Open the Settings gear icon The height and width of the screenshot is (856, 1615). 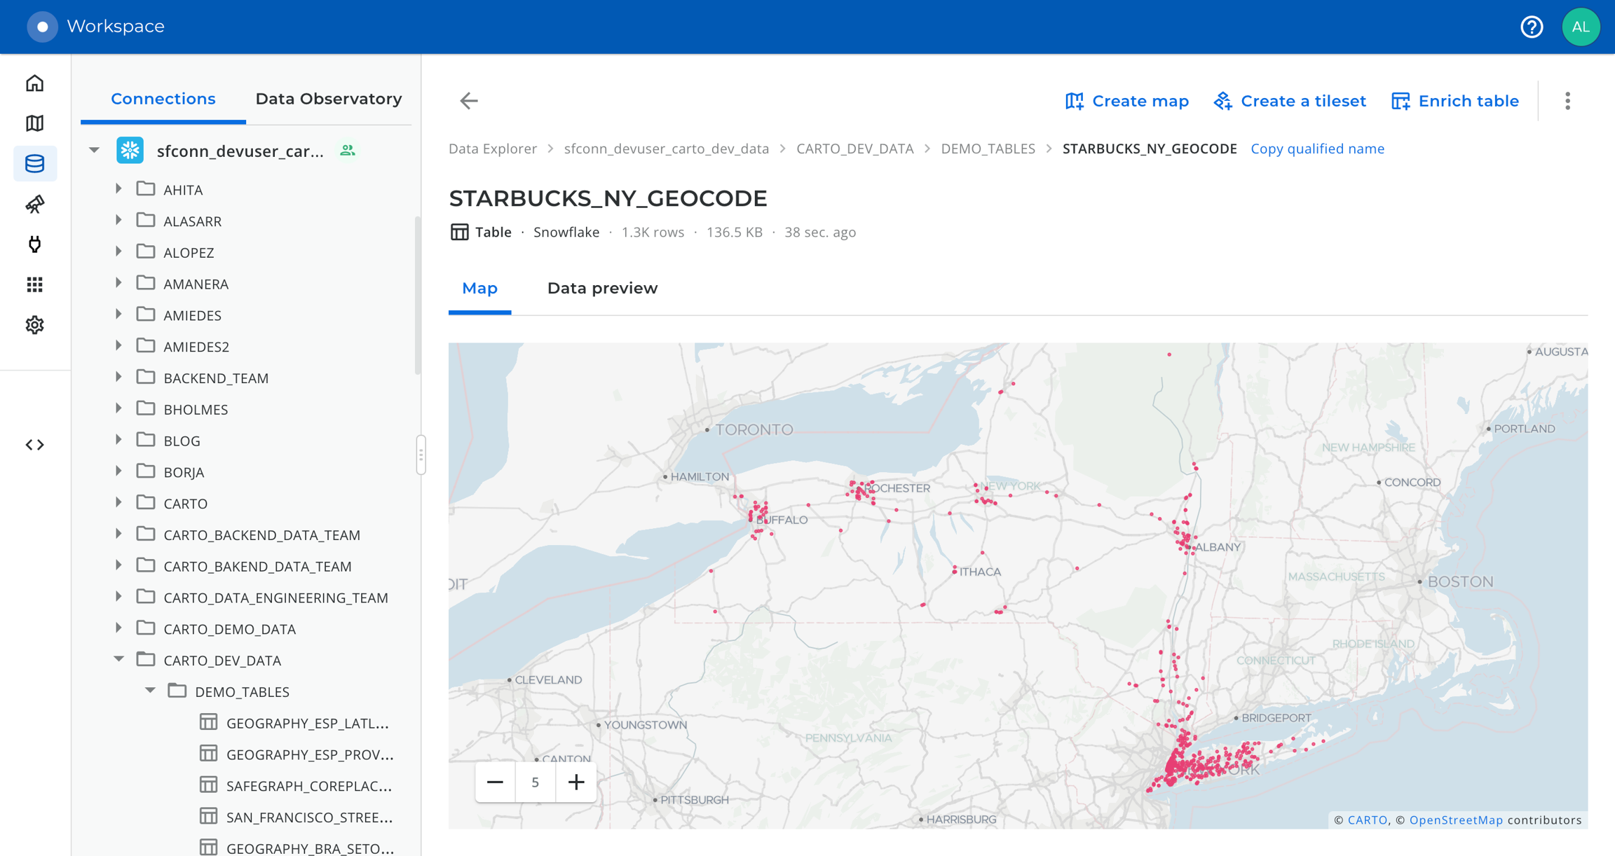(x=34, y=325)
